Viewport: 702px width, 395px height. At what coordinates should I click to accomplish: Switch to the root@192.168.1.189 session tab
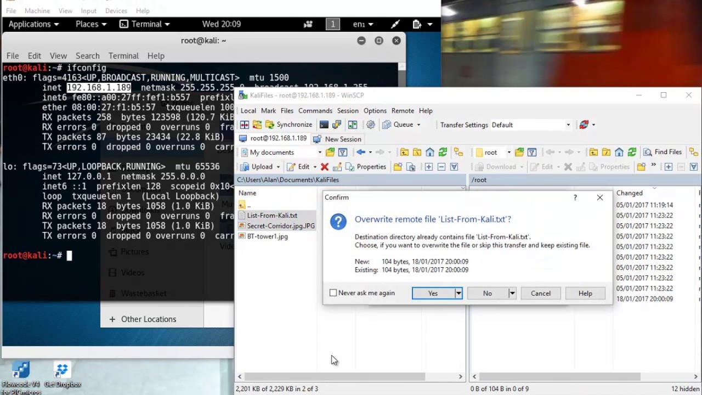273,139
